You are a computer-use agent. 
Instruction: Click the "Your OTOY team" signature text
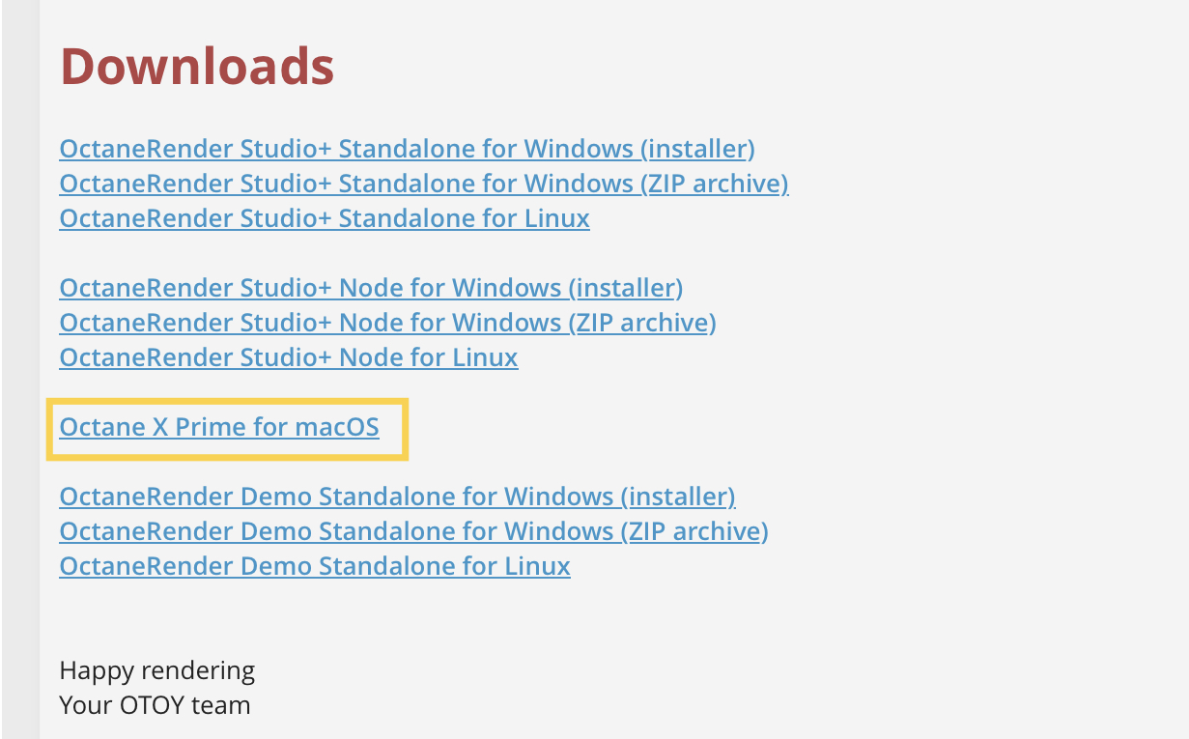point(155,705)
